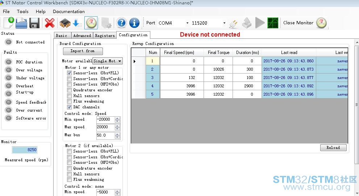This screenshot has height=196, width=359.
Task: Click the Software error fault indicator
Action: 9,118
